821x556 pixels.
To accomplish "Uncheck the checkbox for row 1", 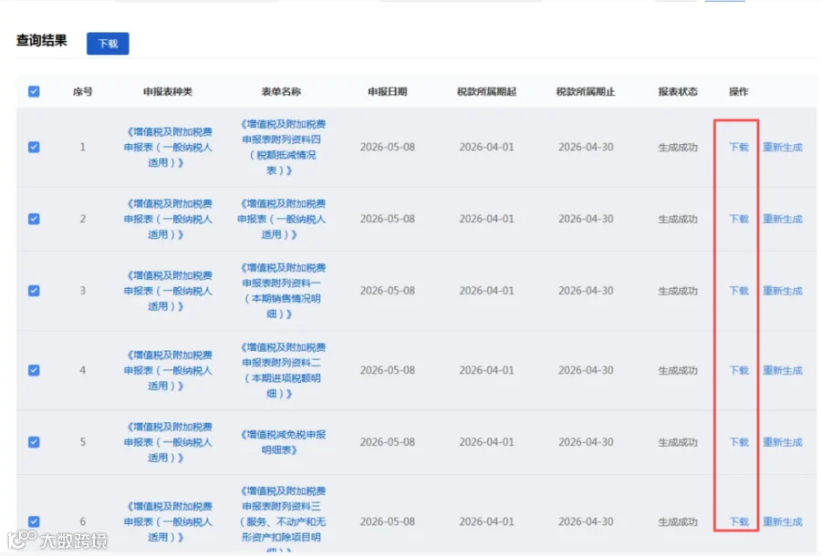I will (x=34, y=147).
